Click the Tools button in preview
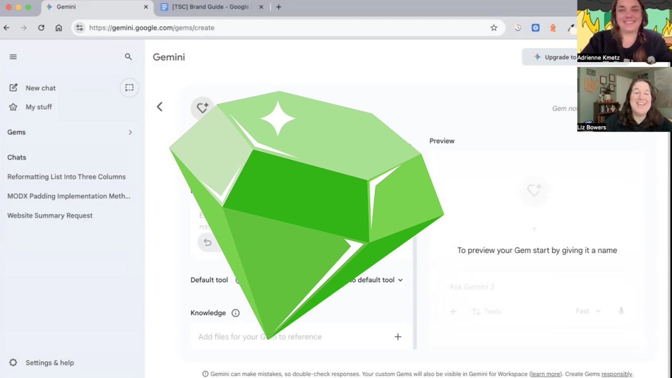 pyautogui.click(x=487, y=311)
